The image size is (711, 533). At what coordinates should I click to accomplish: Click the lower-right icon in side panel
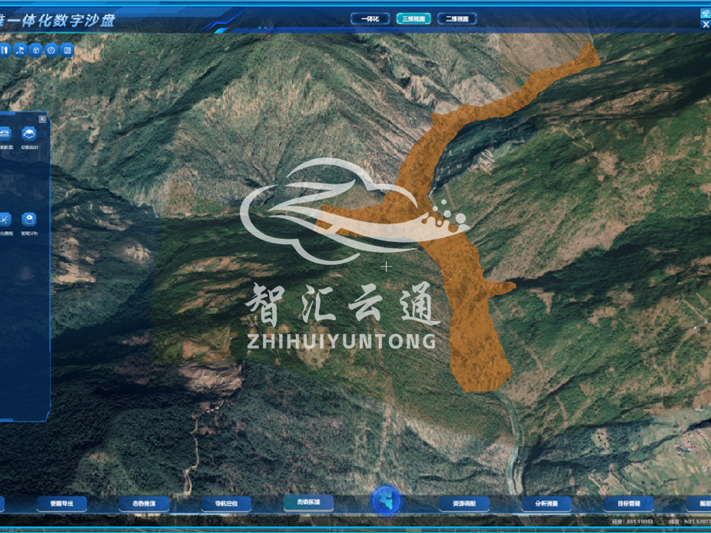tap(29, 219)
